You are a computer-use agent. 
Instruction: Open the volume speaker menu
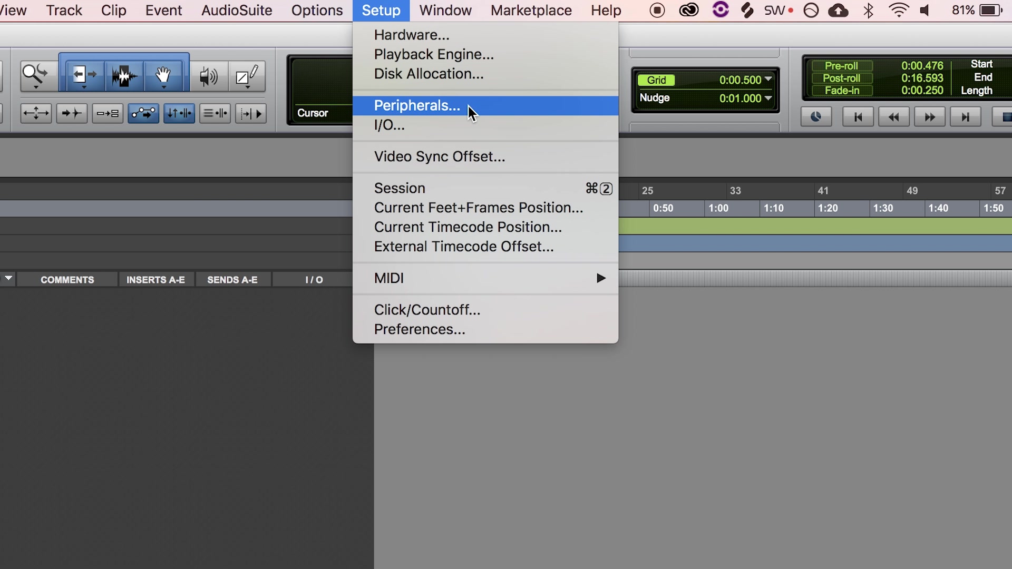926,11
